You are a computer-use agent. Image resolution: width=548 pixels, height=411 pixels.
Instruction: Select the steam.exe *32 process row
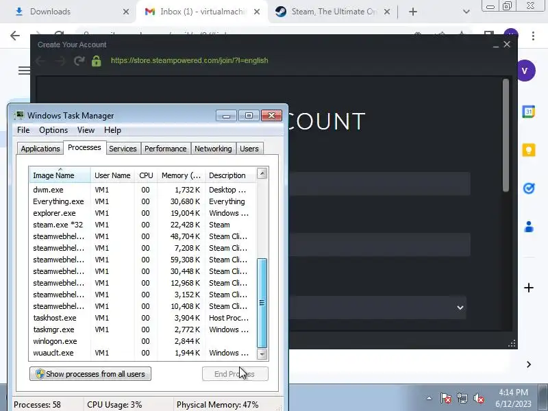click(142, 225)
